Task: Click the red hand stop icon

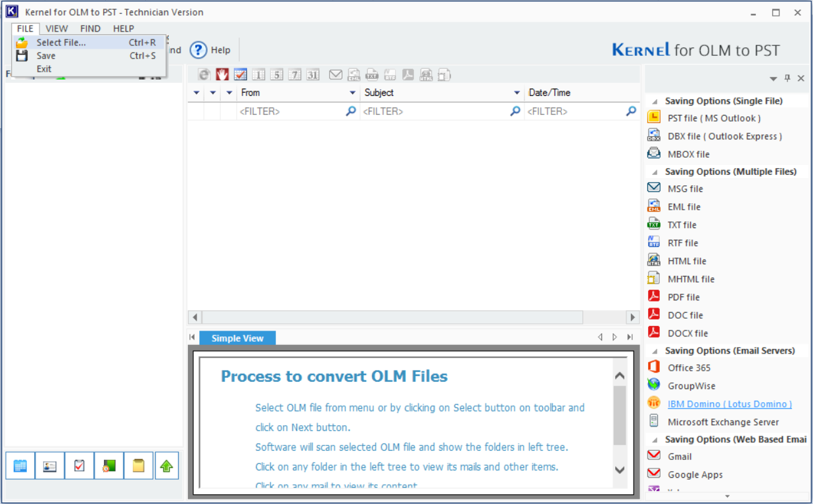Action: (x=223, y=75)
